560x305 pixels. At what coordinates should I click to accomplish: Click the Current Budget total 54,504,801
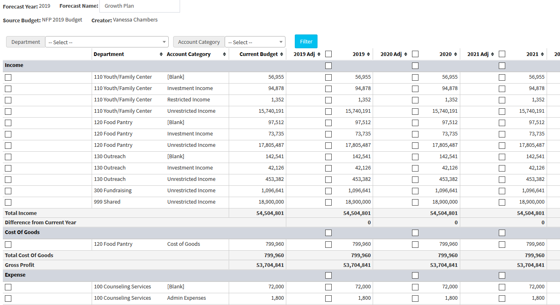pos(270,213)
